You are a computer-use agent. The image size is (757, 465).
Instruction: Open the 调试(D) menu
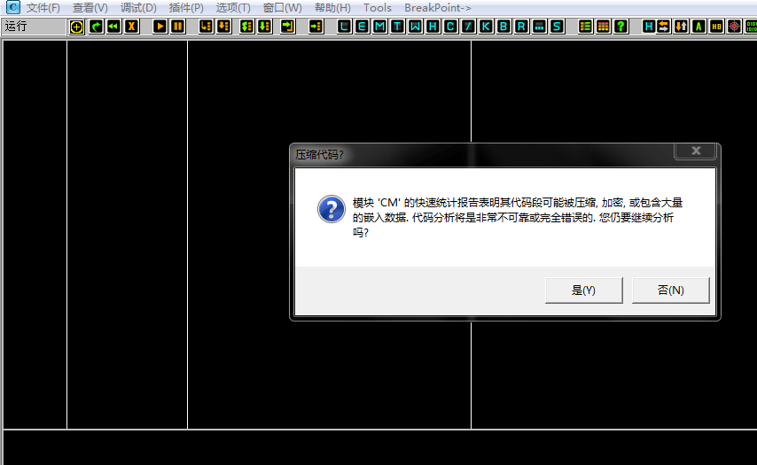click(138, 8)
